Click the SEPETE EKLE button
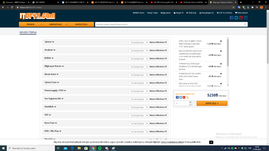269x151 pixels. pyautogui.click(x=212, y=103)
